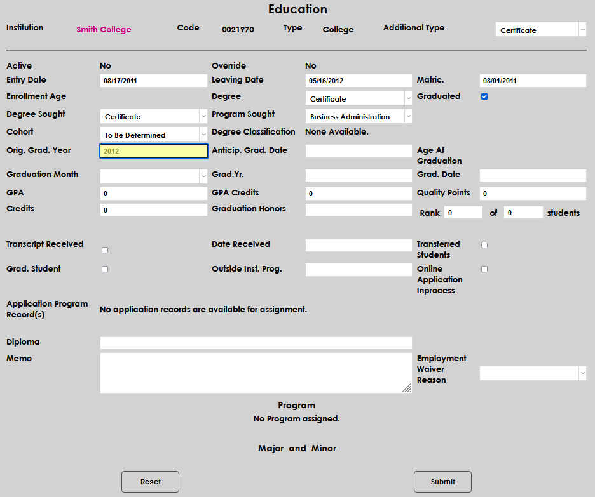
Task: Click the Override value 'No'
Action: click(311, 66)
